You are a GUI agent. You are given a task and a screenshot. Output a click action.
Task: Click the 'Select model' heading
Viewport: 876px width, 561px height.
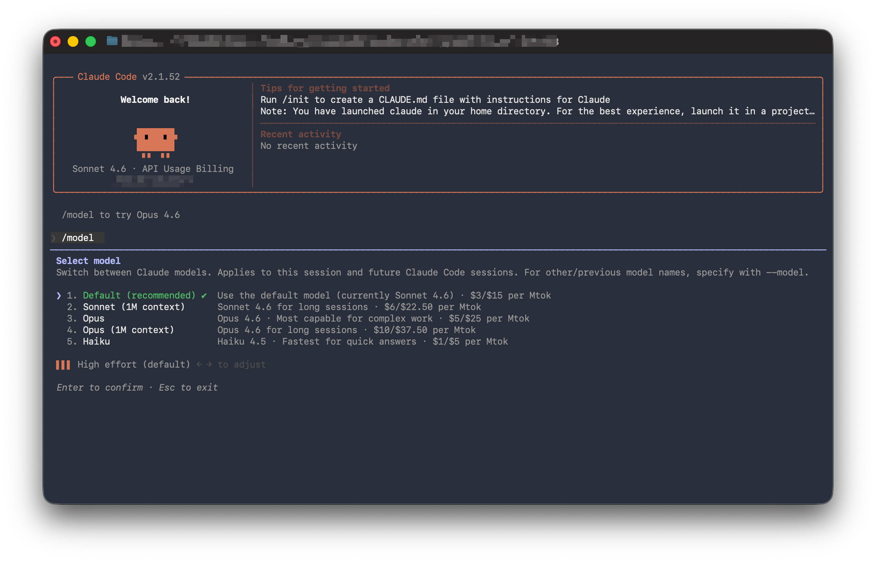pyautogui.click(x=88, y=261)
